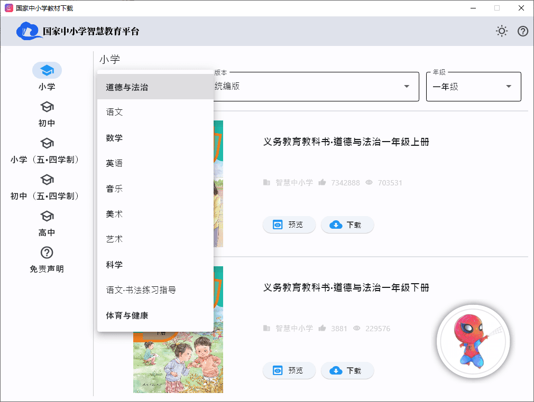534x402 pixels.
Task: Open the help question mark icon
Action: 522,31
